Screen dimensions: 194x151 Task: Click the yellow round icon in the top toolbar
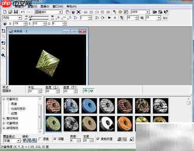120,12
